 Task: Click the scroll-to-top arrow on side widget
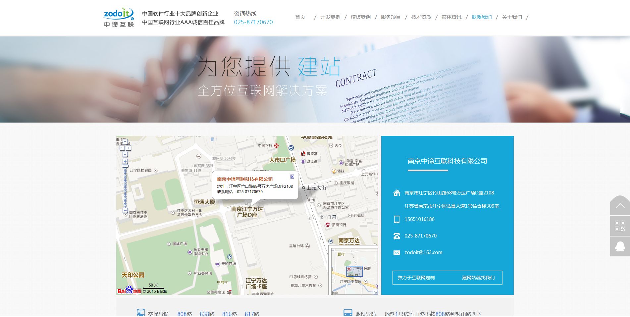pos(620,206)
